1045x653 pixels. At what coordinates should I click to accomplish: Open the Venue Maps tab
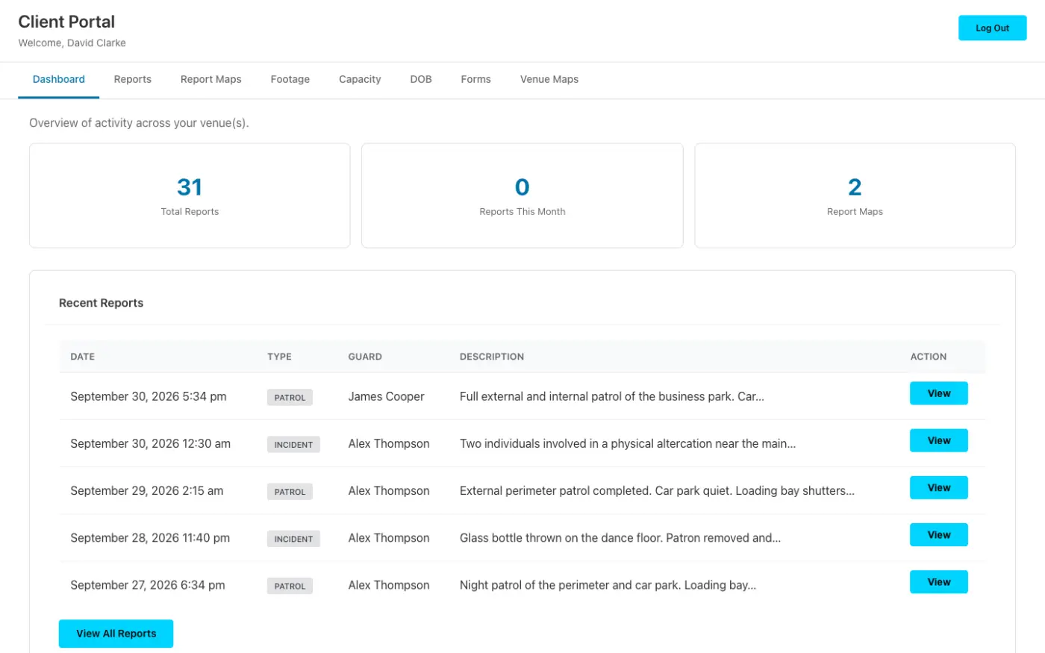[x=549, y=79]
